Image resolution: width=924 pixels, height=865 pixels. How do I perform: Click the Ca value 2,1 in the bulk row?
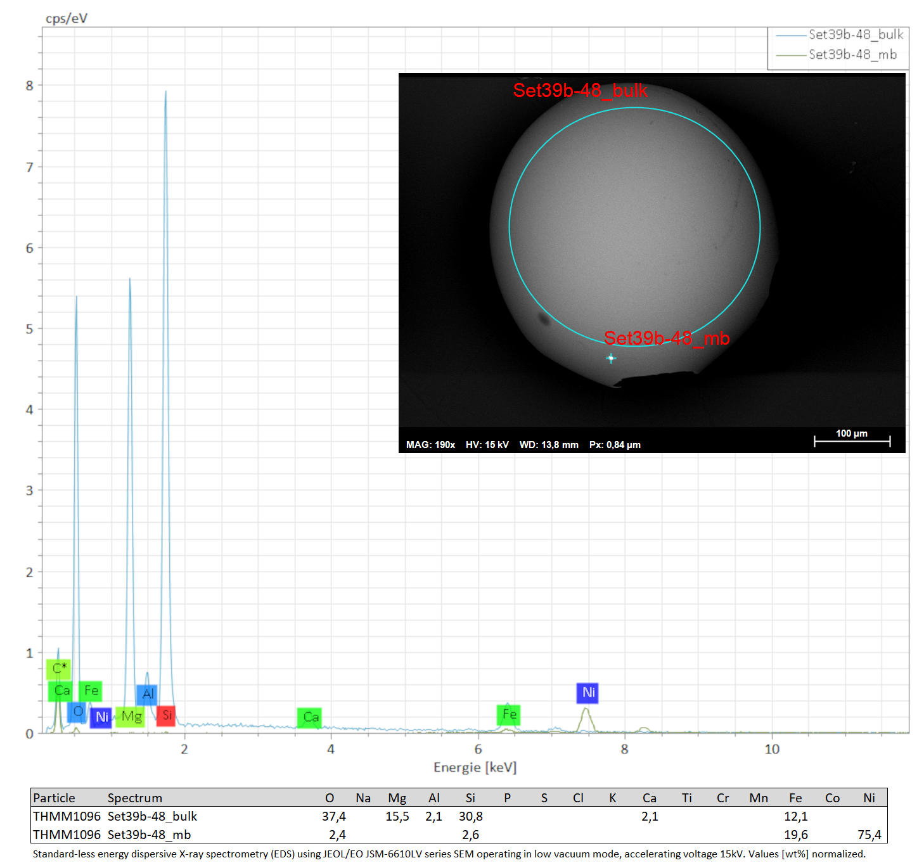[650, 816]
